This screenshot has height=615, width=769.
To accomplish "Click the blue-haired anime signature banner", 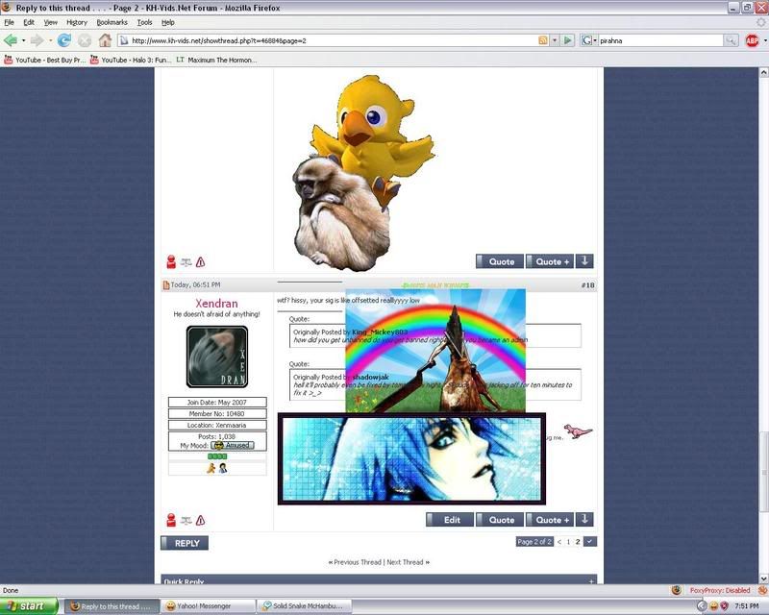I will (x=411, y=458).
